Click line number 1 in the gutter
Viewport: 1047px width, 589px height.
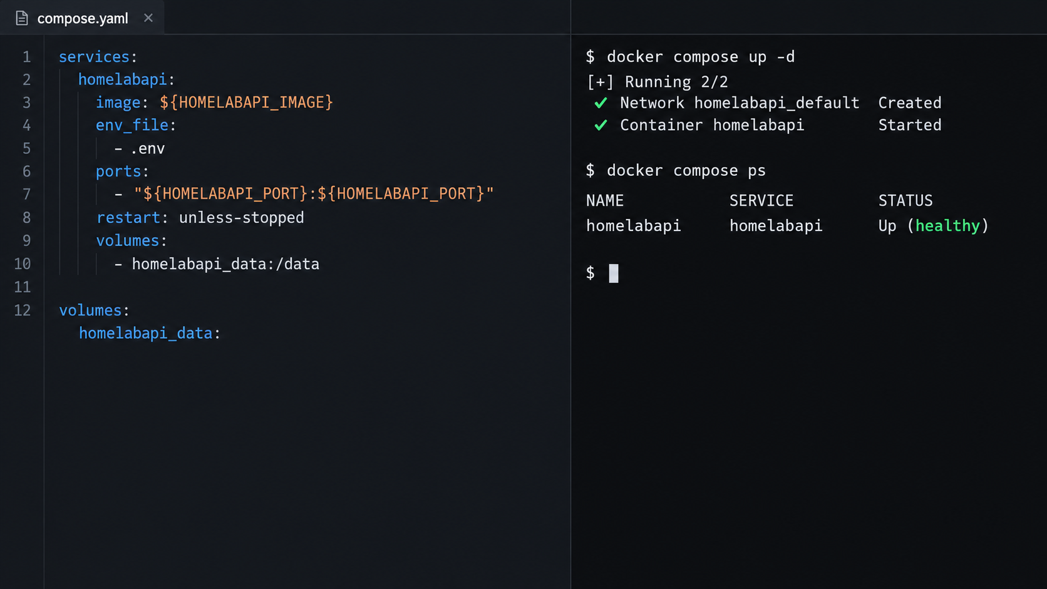(26, 57)
